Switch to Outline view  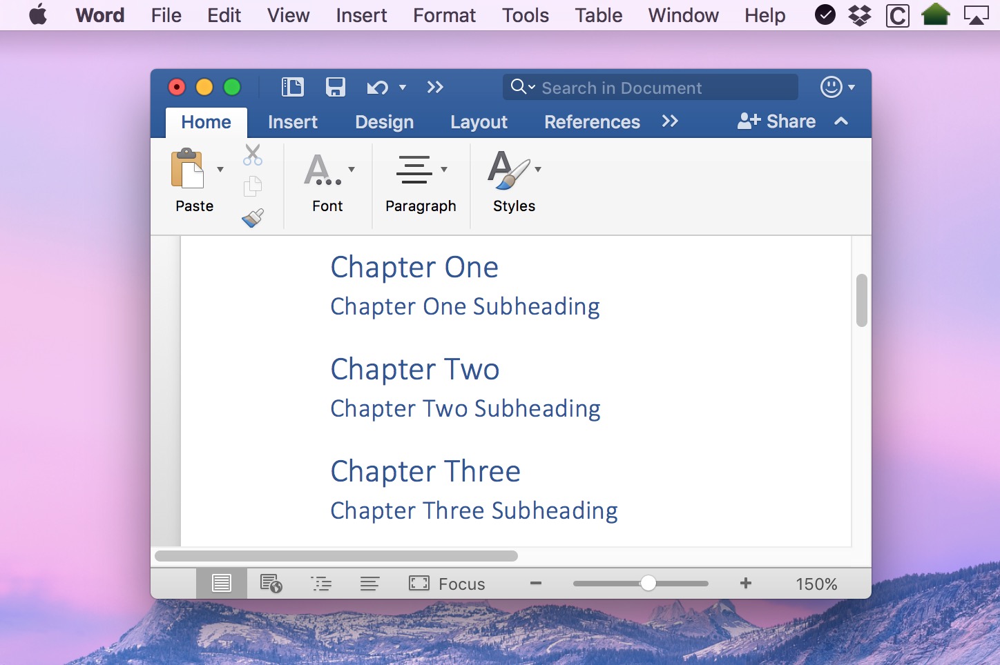(321, 584)
